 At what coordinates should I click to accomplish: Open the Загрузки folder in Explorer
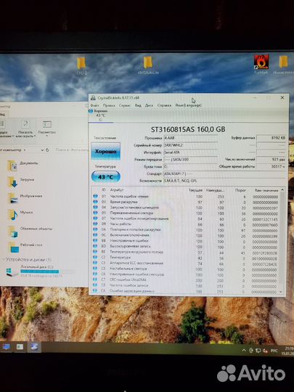(20, 181)
